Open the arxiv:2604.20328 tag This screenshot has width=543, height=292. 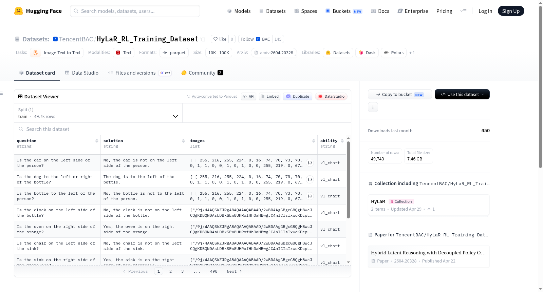coord(274,53)
